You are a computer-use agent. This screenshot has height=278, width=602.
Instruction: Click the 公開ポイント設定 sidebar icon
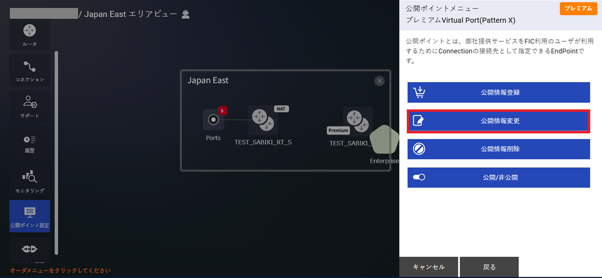pyautogui.click(x=29, y=216)
